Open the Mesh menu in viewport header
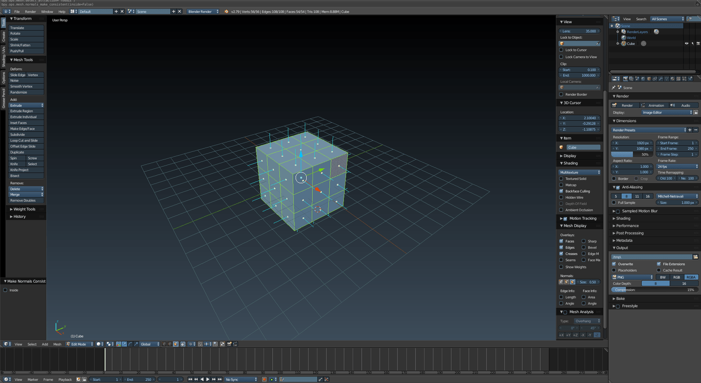 [x=57, y=344]
